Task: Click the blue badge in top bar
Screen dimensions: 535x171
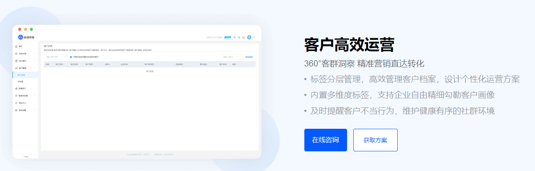Action: pyautogui.click(x=228, y=37)
